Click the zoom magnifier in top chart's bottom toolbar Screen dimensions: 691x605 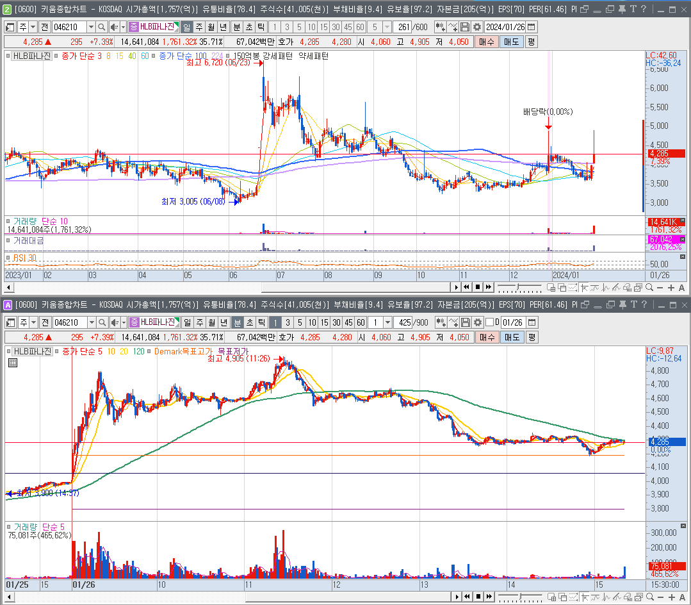point(649,288)
